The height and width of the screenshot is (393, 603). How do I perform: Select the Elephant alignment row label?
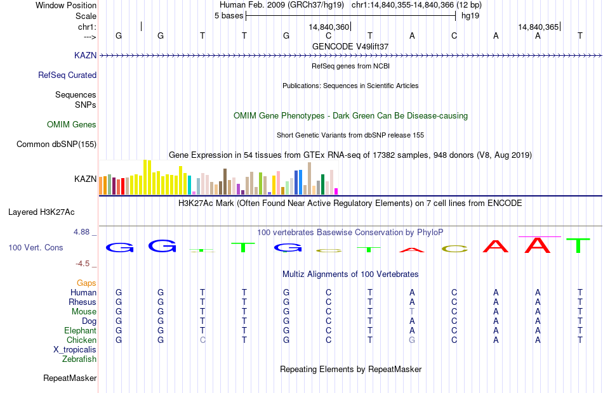80,330
